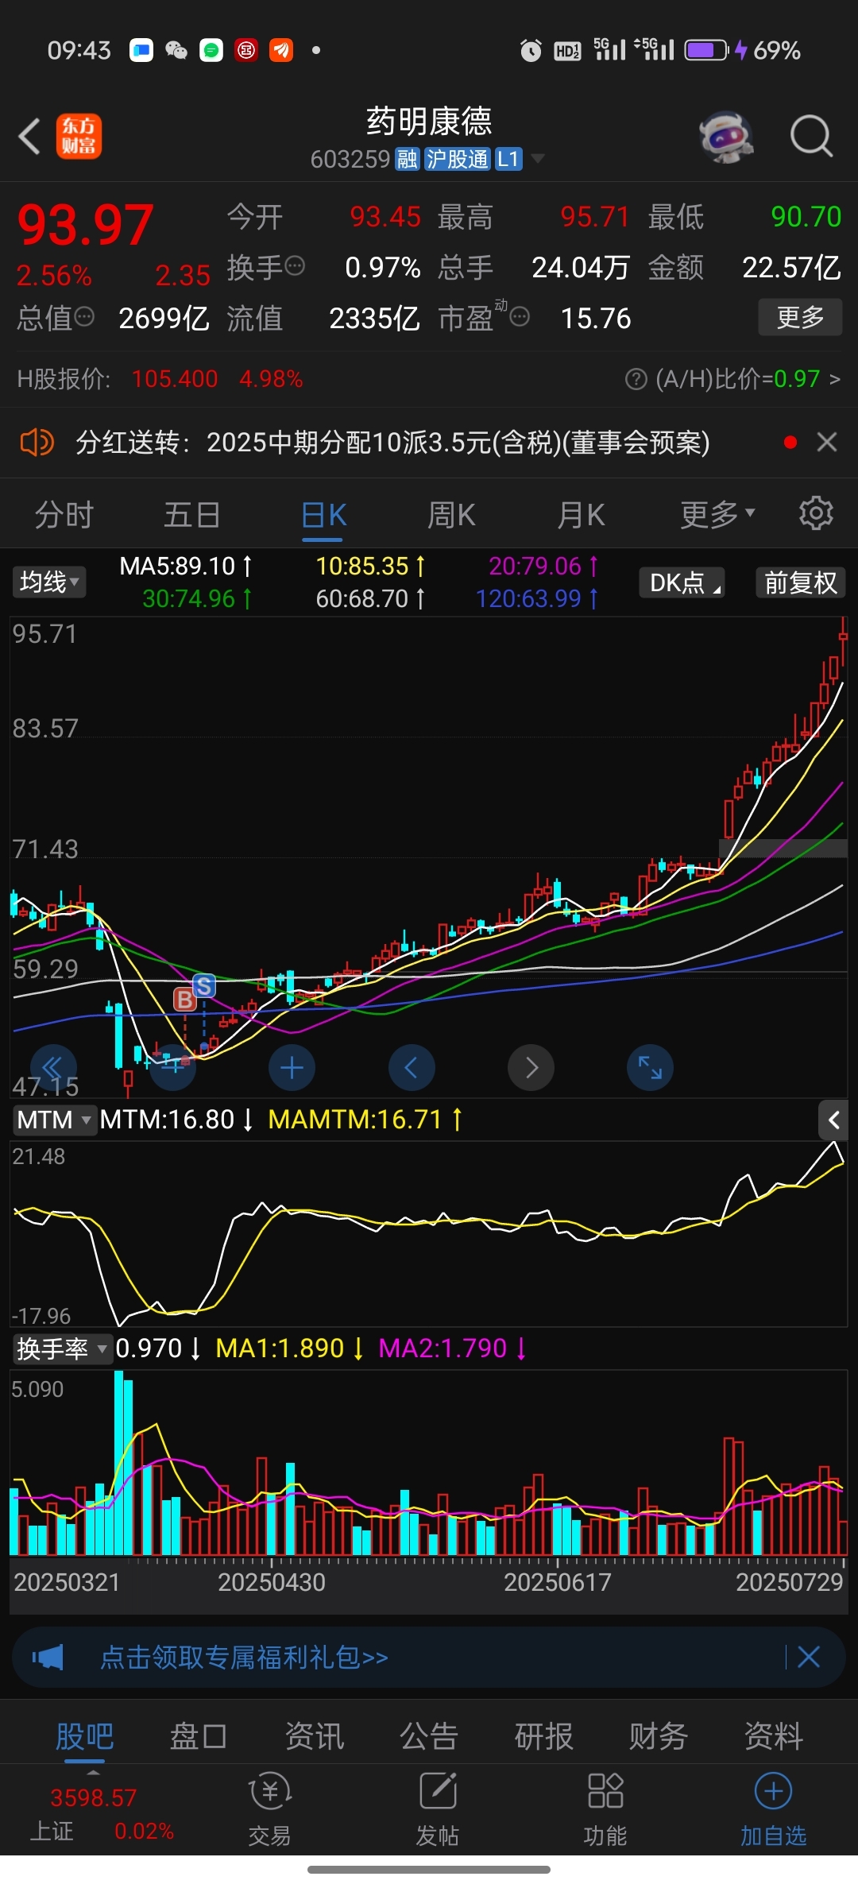858x1888 pixels.
Task: Open 点击领取专属福利礼包 link
Action: coord(244,1658)
